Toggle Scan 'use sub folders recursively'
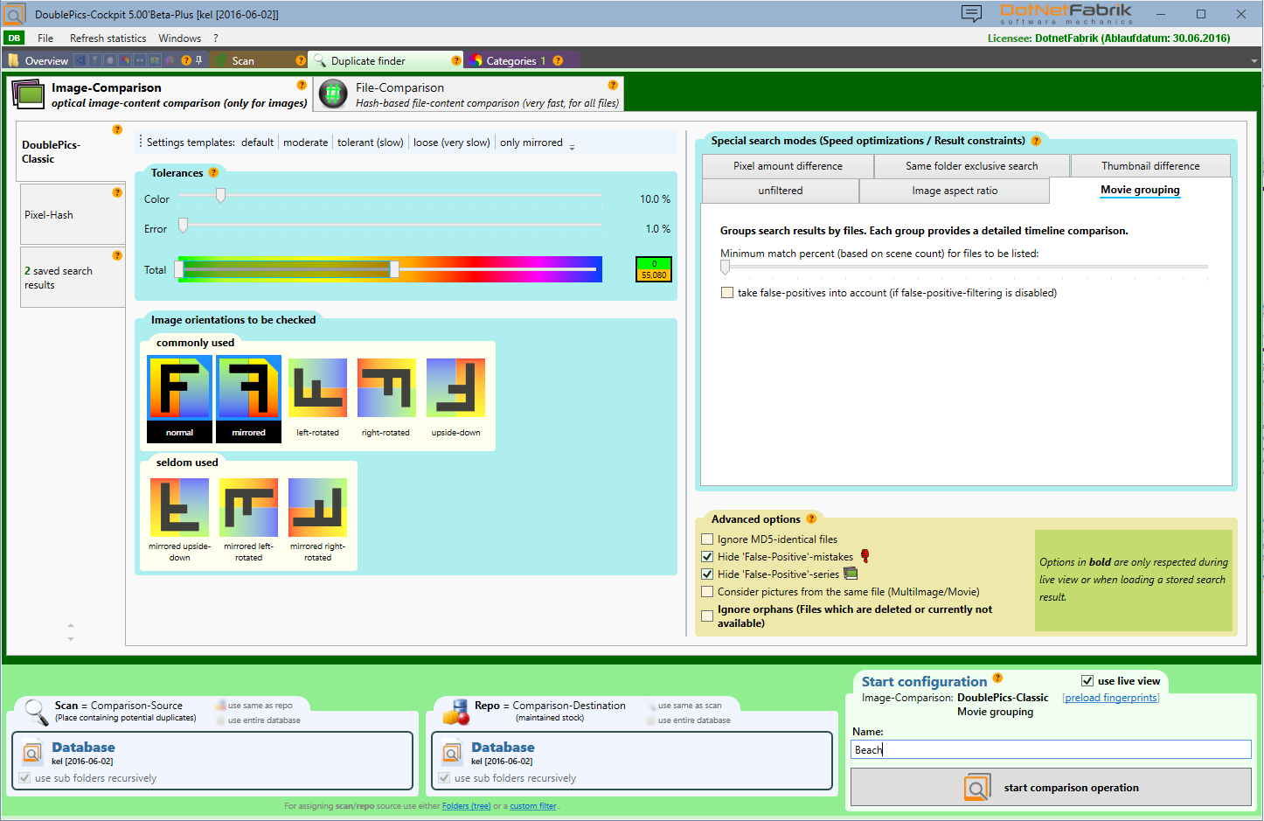Screen dimensions: 1264x821 24,778
